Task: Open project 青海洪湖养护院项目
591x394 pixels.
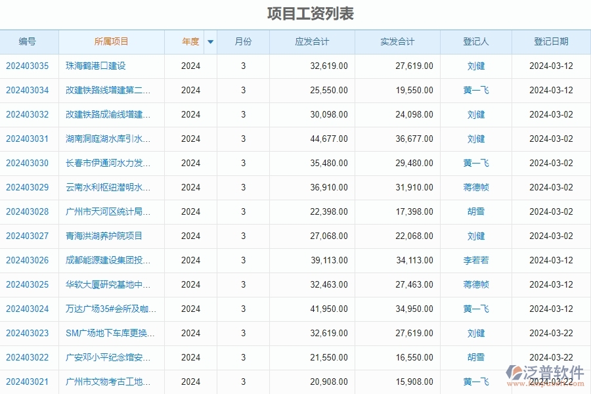Action: pyautogui.click(x=104, y=236)
